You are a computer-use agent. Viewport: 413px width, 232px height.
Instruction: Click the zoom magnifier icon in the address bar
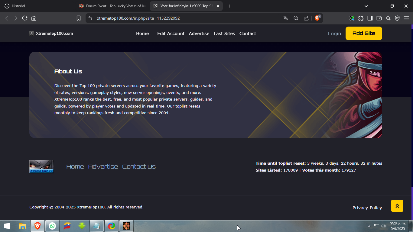tap(296, 18)
